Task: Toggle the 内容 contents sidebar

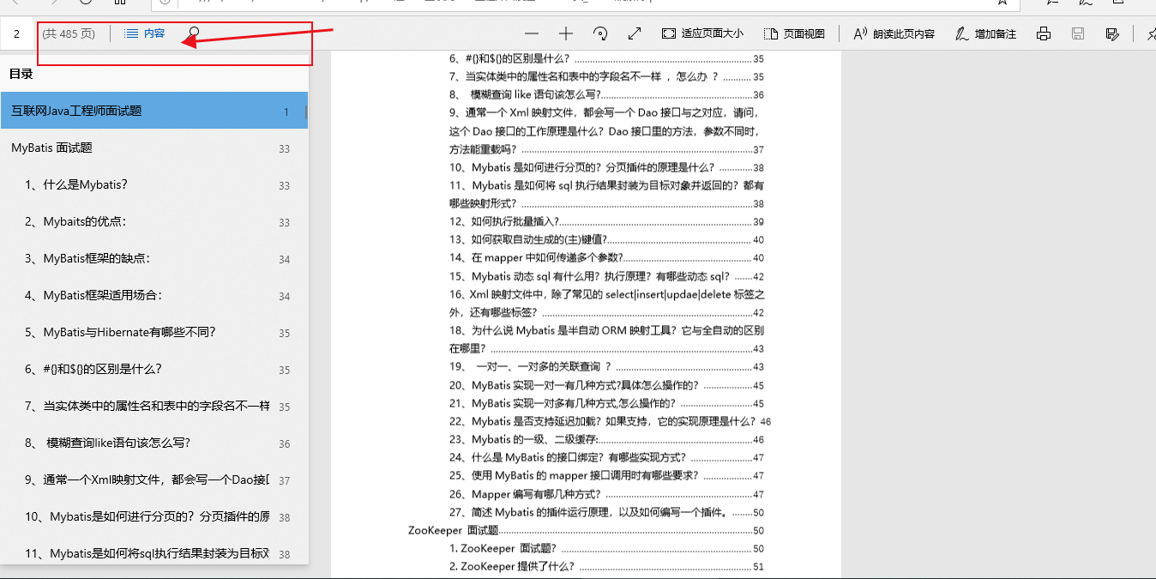Action: (x=144, y=33)
